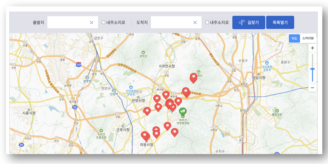Clear the 도착지 field with its X icon

pos(195,23)
